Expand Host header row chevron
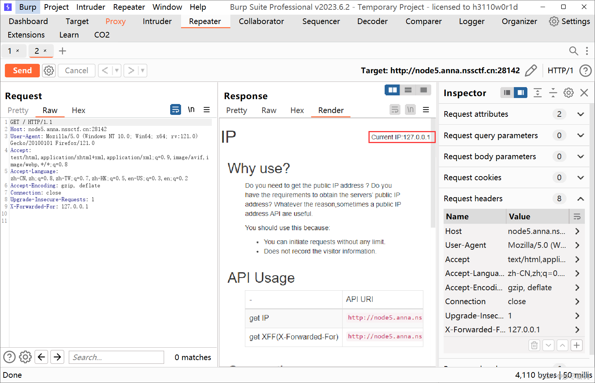 pyautogui.click(x=577, y=231)
